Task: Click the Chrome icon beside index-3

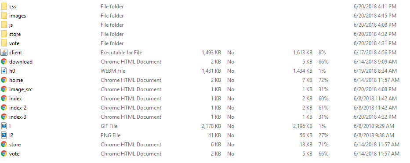Action: [4, 117]
